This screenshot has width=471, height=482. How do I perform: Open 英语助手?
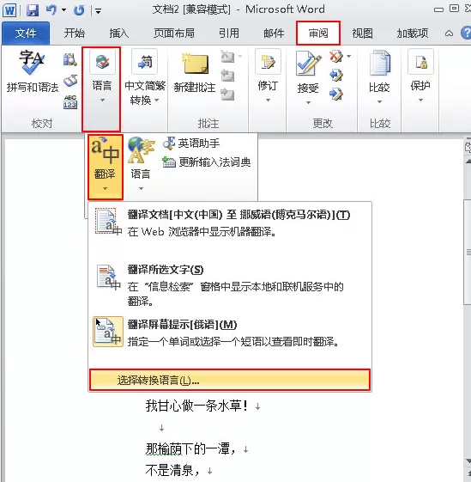(191, 143)
